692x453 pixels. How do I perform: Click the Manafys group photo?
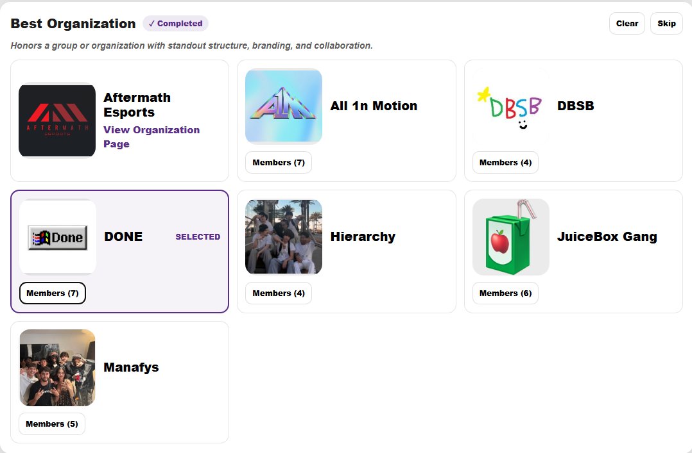tap(57, 368)
